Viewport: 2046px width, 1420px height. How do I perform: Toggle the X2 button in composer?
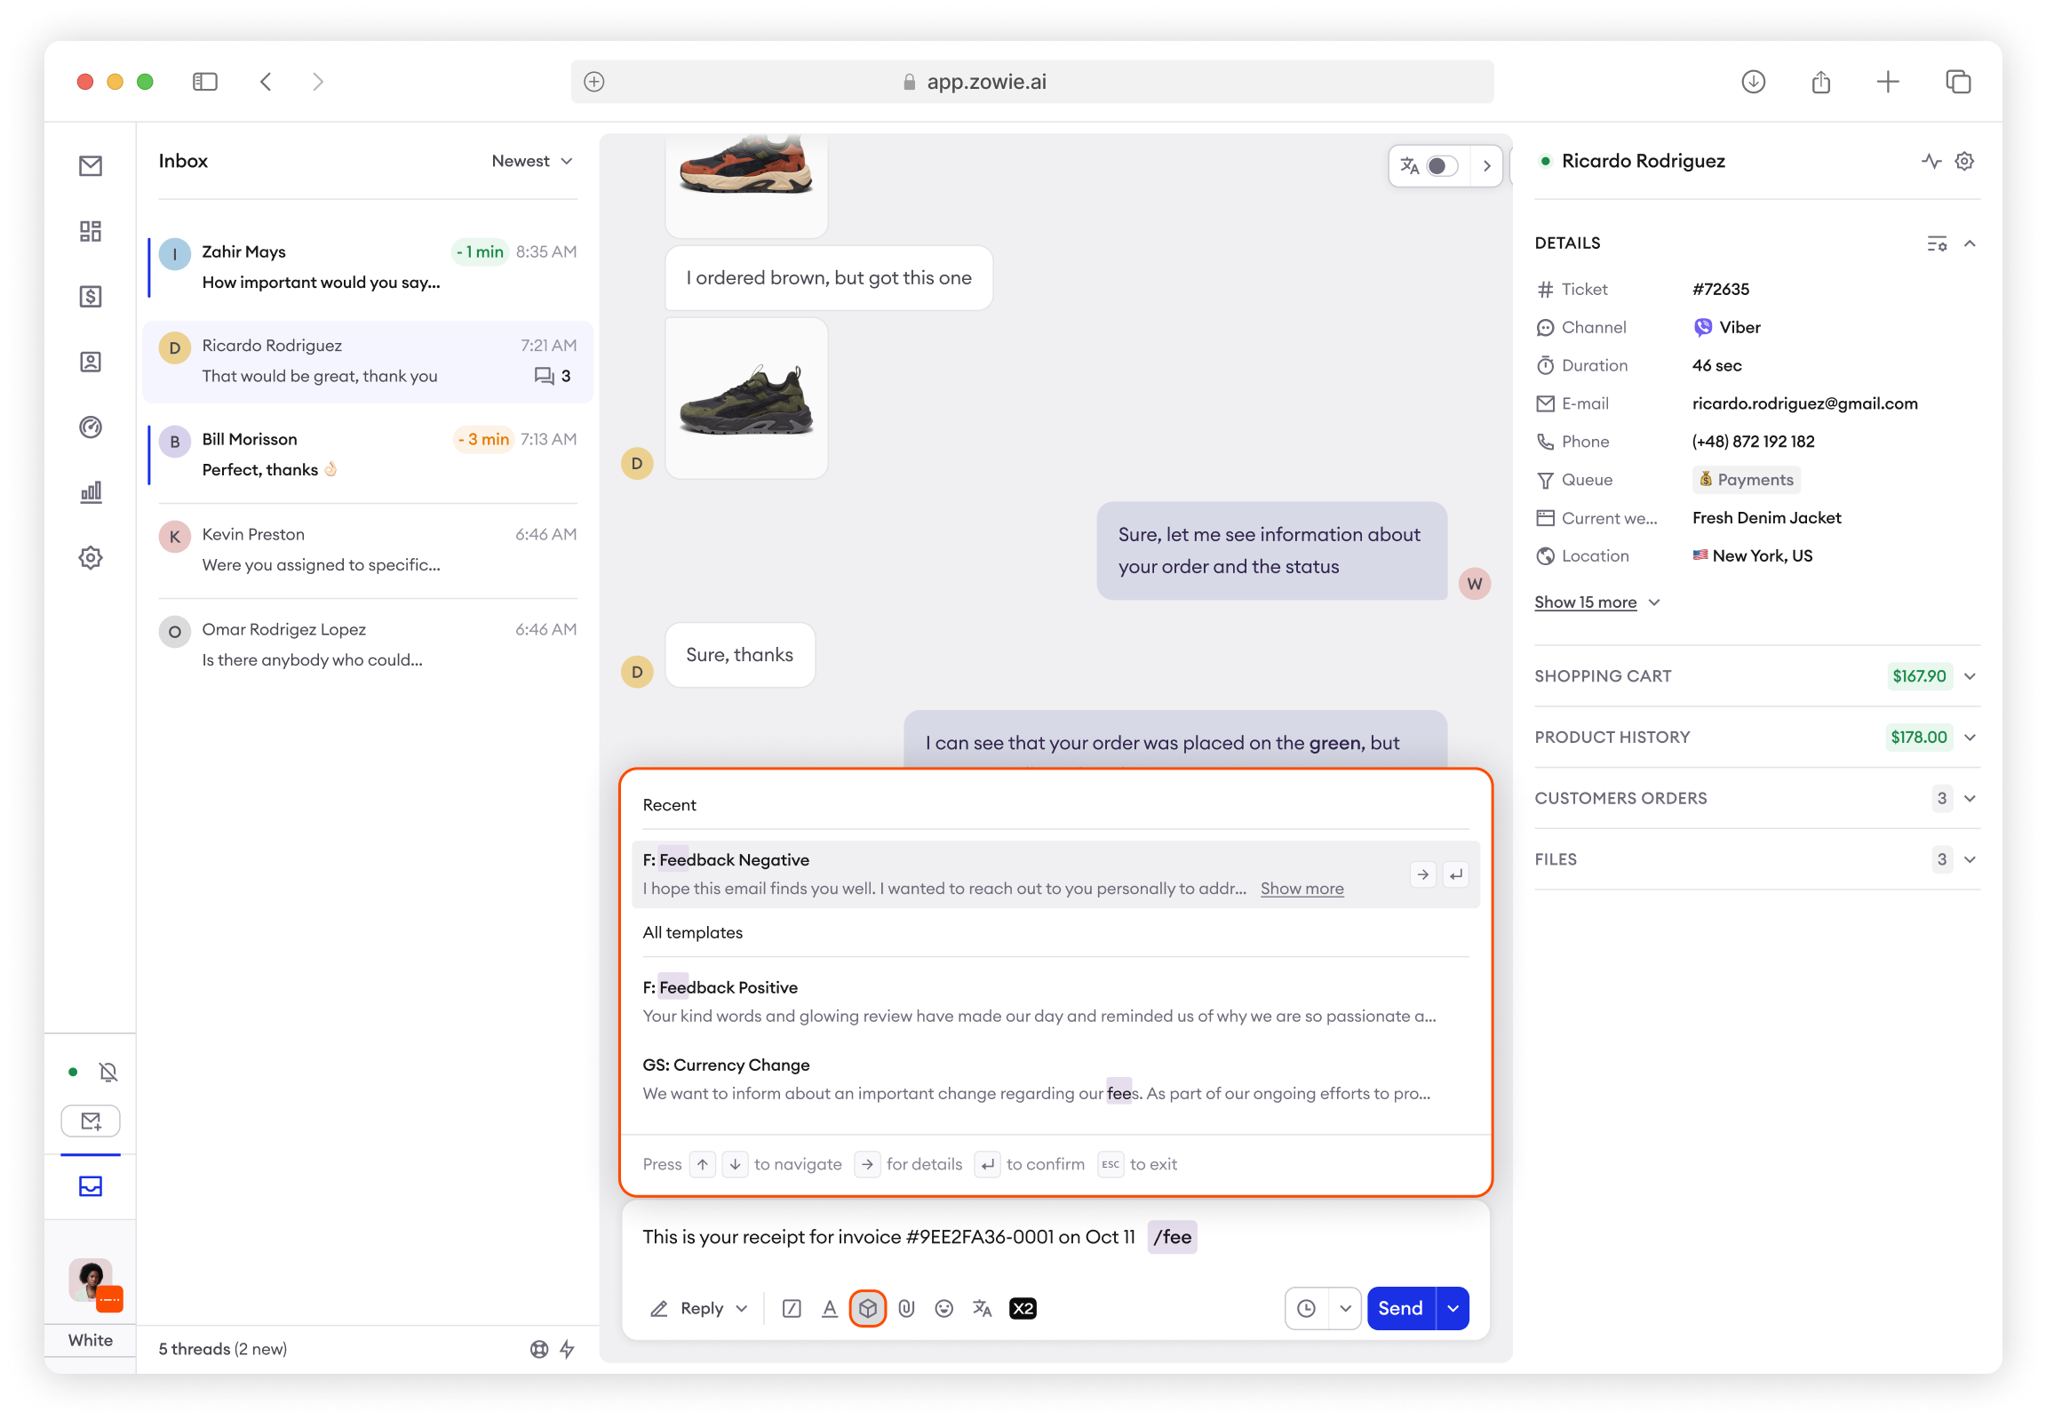coord(1022,1308)
